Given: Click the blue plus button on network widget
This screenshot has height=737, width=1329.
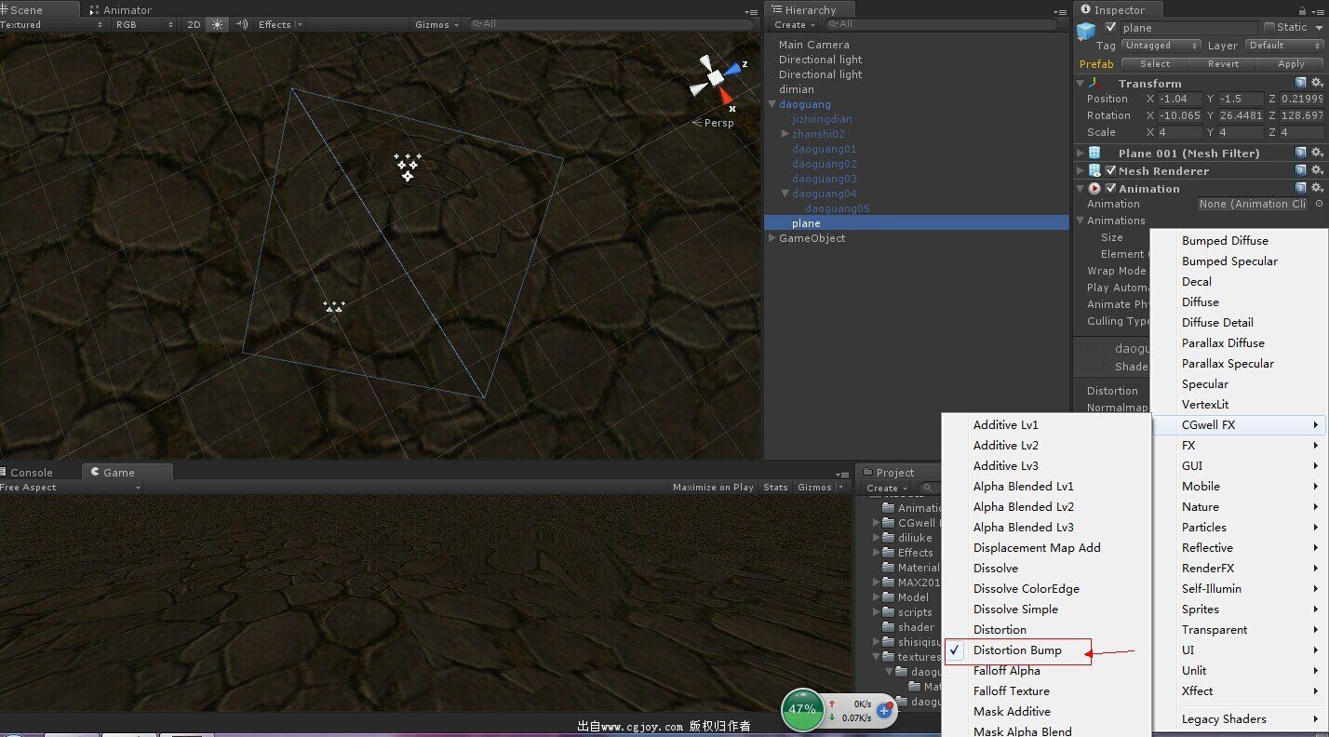Looking at the screenshot, I should click(x=884, y=711).
